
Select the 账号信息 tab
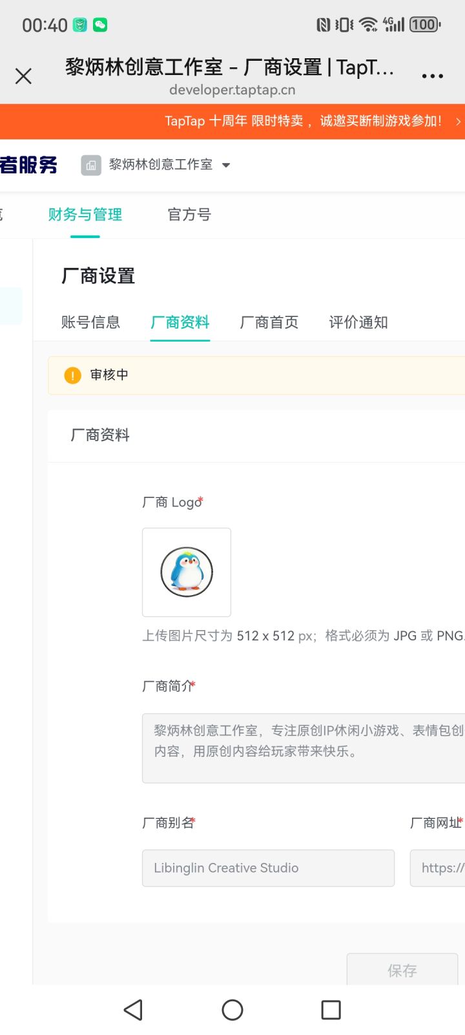[90, 322]
